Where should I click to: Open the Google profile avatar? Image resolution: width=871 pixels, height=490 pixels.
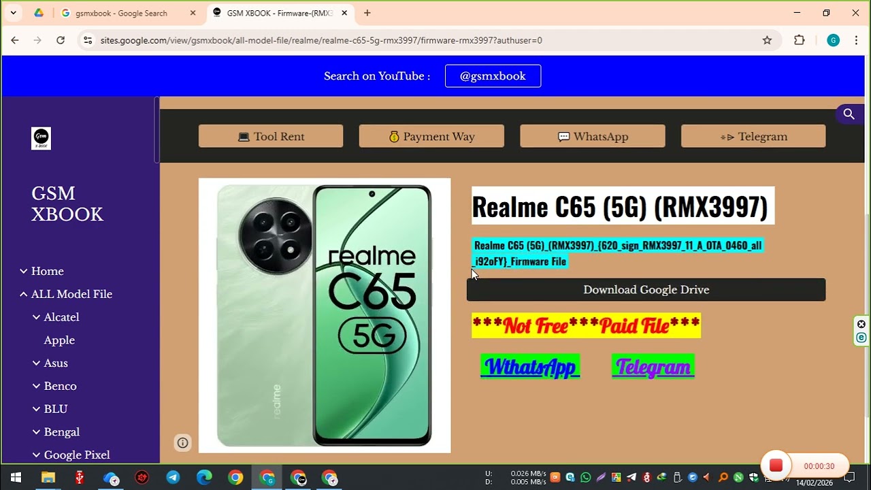click(x=833, y=40)
